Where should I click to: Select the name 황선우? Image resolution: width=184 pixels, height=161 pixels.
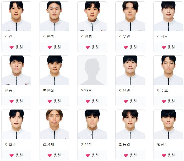coord(162,145)
